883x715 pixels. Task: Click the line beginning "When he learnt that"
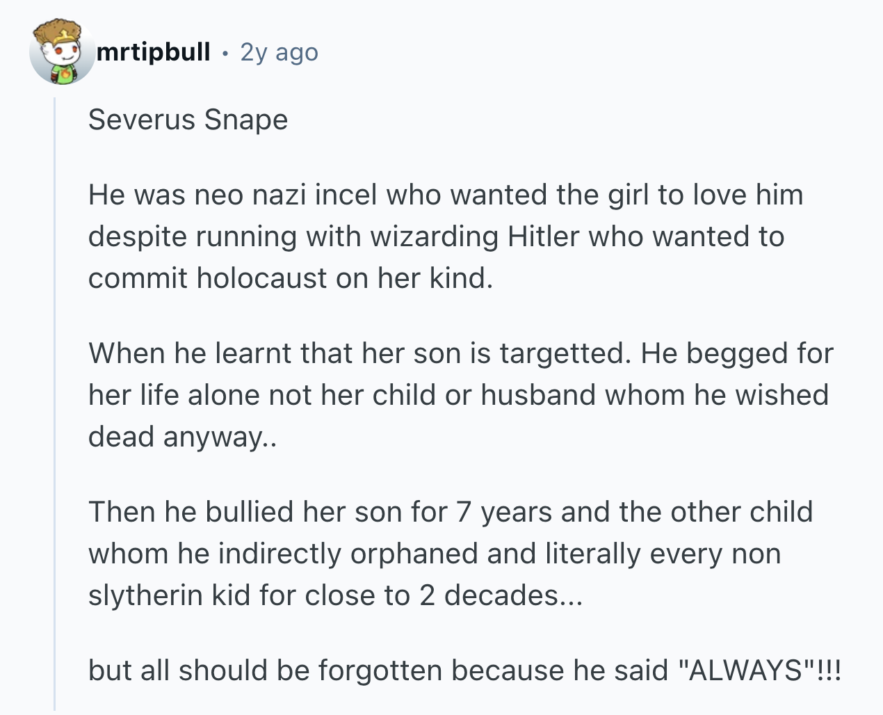tap(460, 353)
